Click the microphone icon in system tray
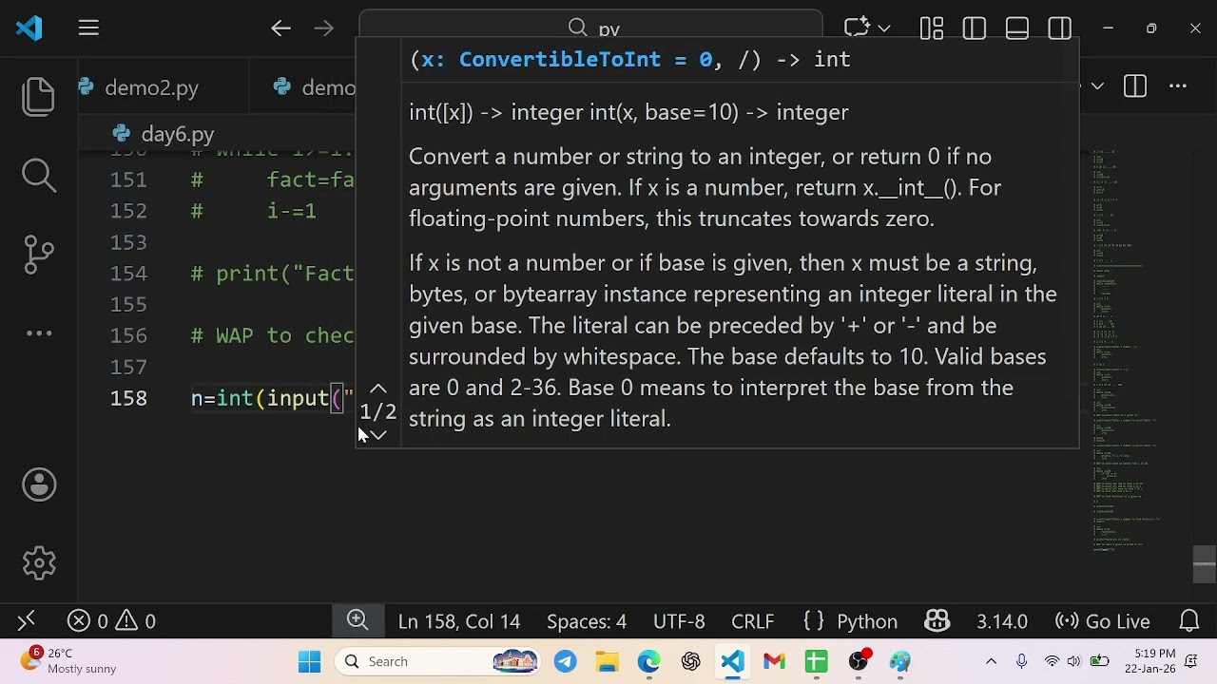1217x684 pixels. click(x=1021, y=661)
